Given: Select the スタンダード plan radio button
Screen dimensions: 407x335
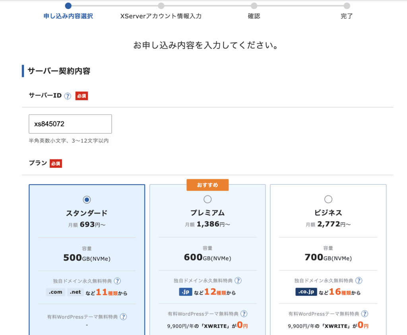Looking at the screenshot, I should coord(87,199).
